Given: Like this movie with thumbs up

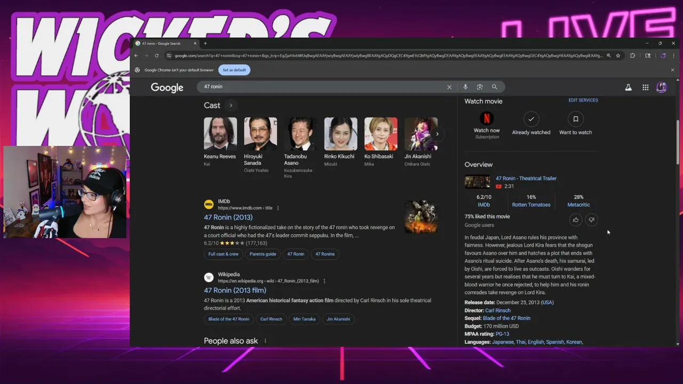Looking at the screenshot, I should [576, 220].
